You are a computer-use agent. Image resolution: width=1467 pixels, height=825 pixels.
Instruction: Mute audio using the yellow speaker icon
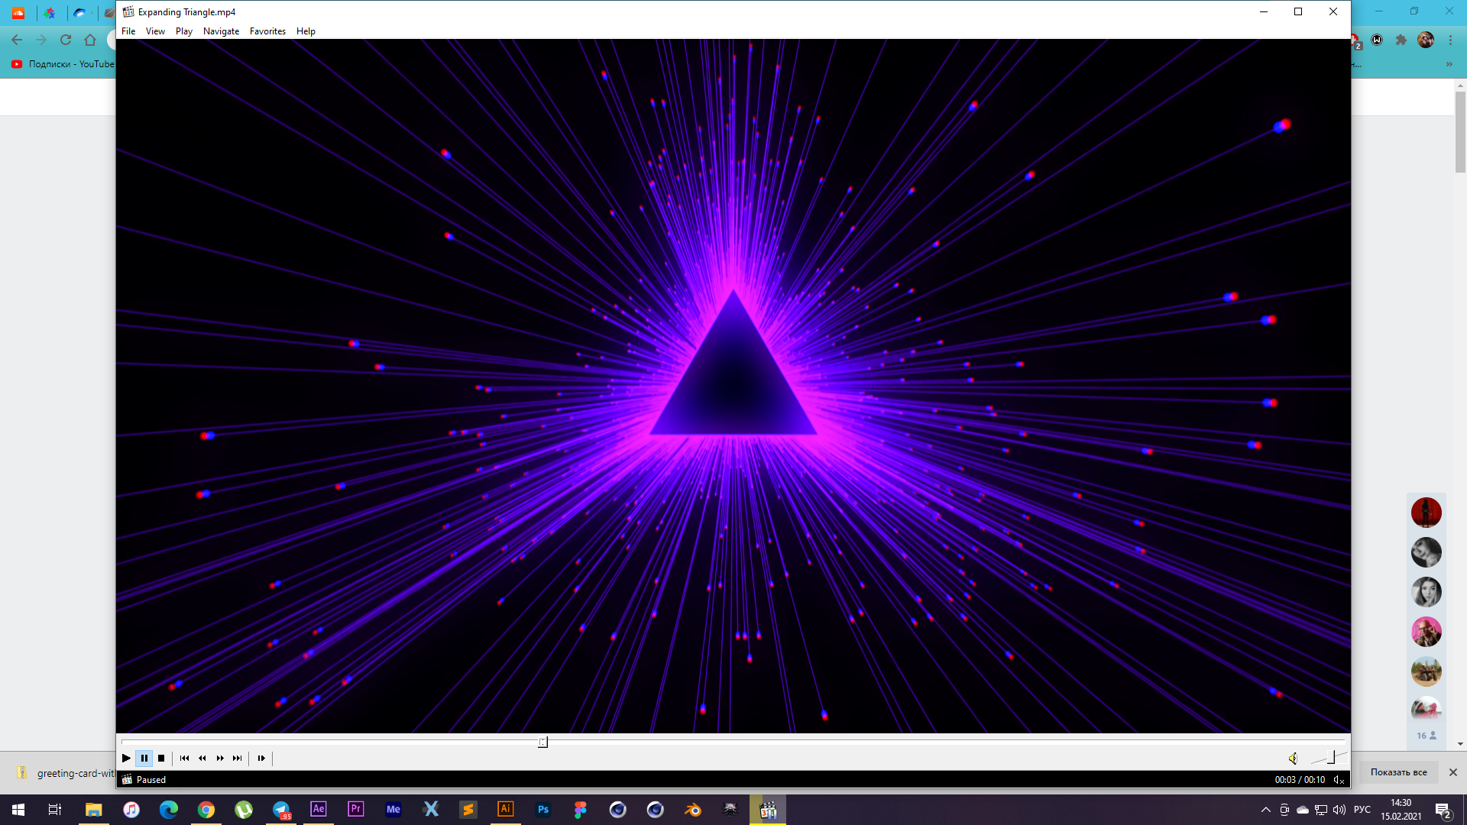click(1293, 759)
